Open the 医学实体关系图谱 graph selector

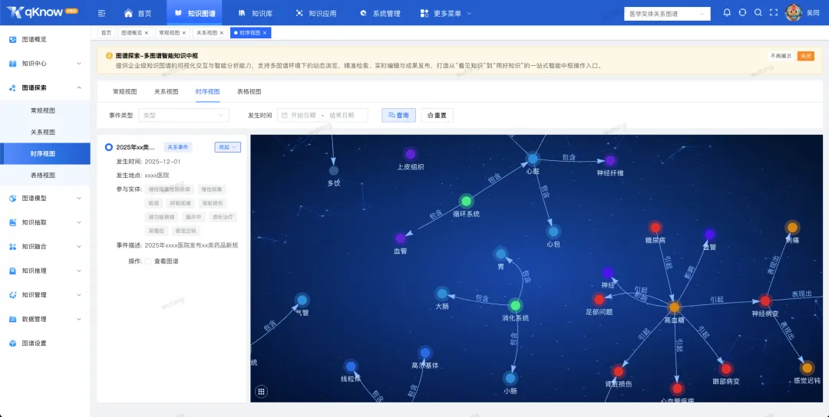667,14
